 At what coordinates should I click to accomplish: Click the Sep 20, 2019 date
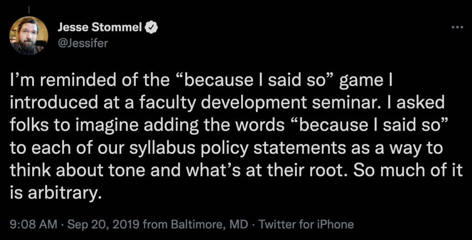104,224
